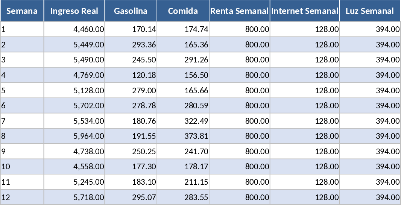
Task: Click the income cell showing 5,964.00
Action: 74,136
